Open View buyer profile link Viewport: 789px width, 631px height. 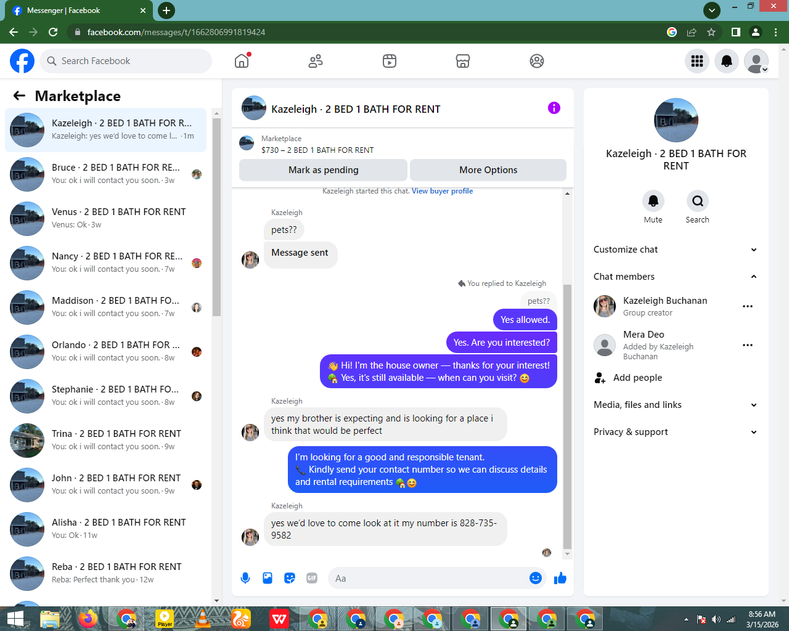point(443,191)
